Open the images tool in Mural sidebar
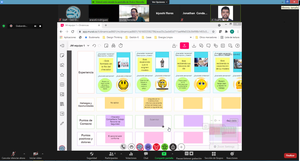The height and width of the screenshot is (161, 300). click(x=62, y=94)
